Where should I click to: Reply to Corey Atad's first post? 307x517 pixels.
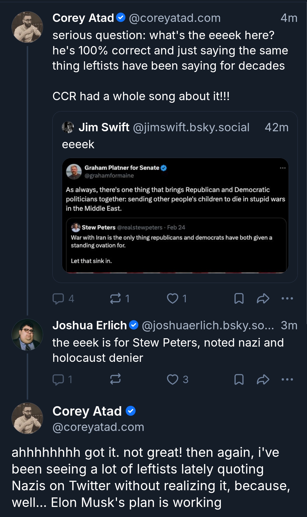point(58,299)
